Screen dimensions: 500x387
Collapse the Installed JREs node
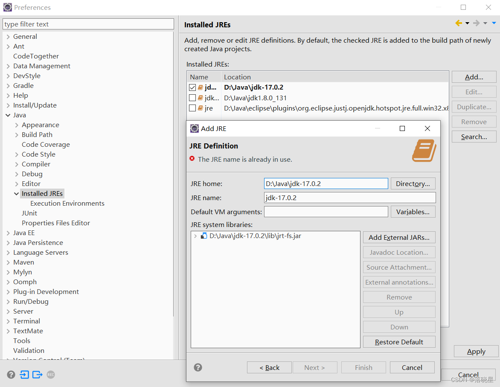[x=17, y=194]
